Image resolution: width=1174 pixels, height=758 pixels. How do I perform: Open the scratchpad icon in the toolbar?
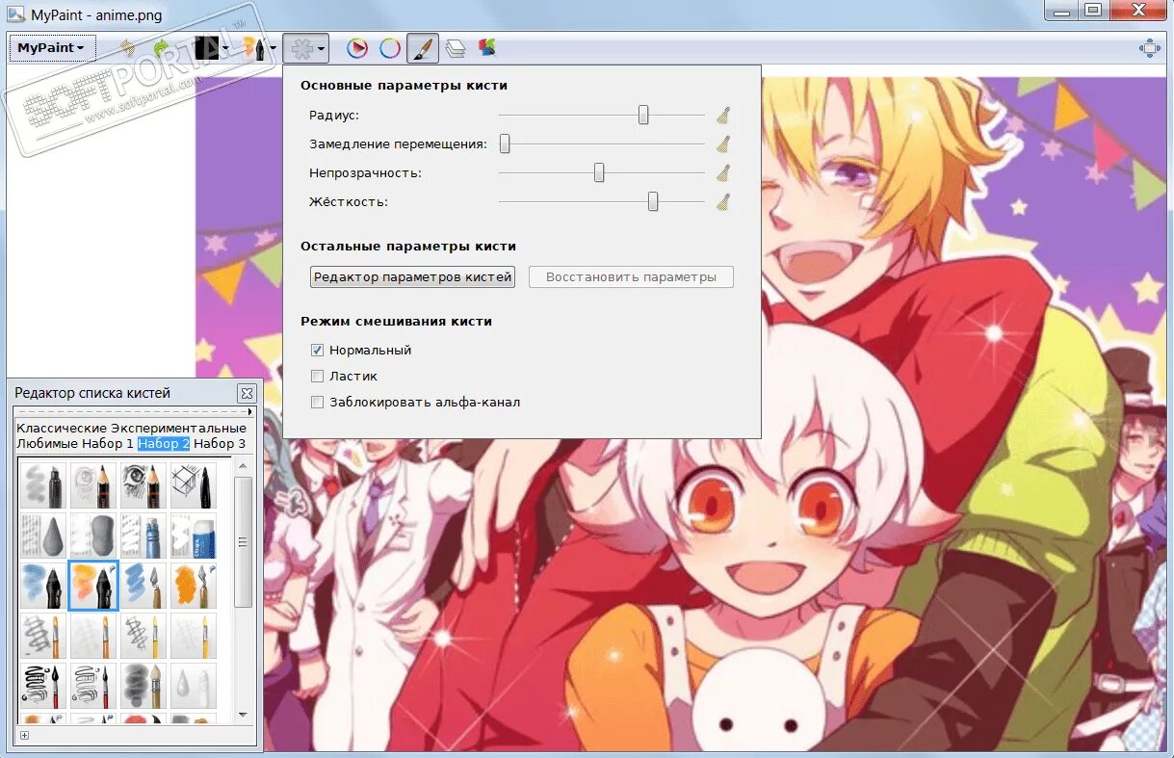487,48
